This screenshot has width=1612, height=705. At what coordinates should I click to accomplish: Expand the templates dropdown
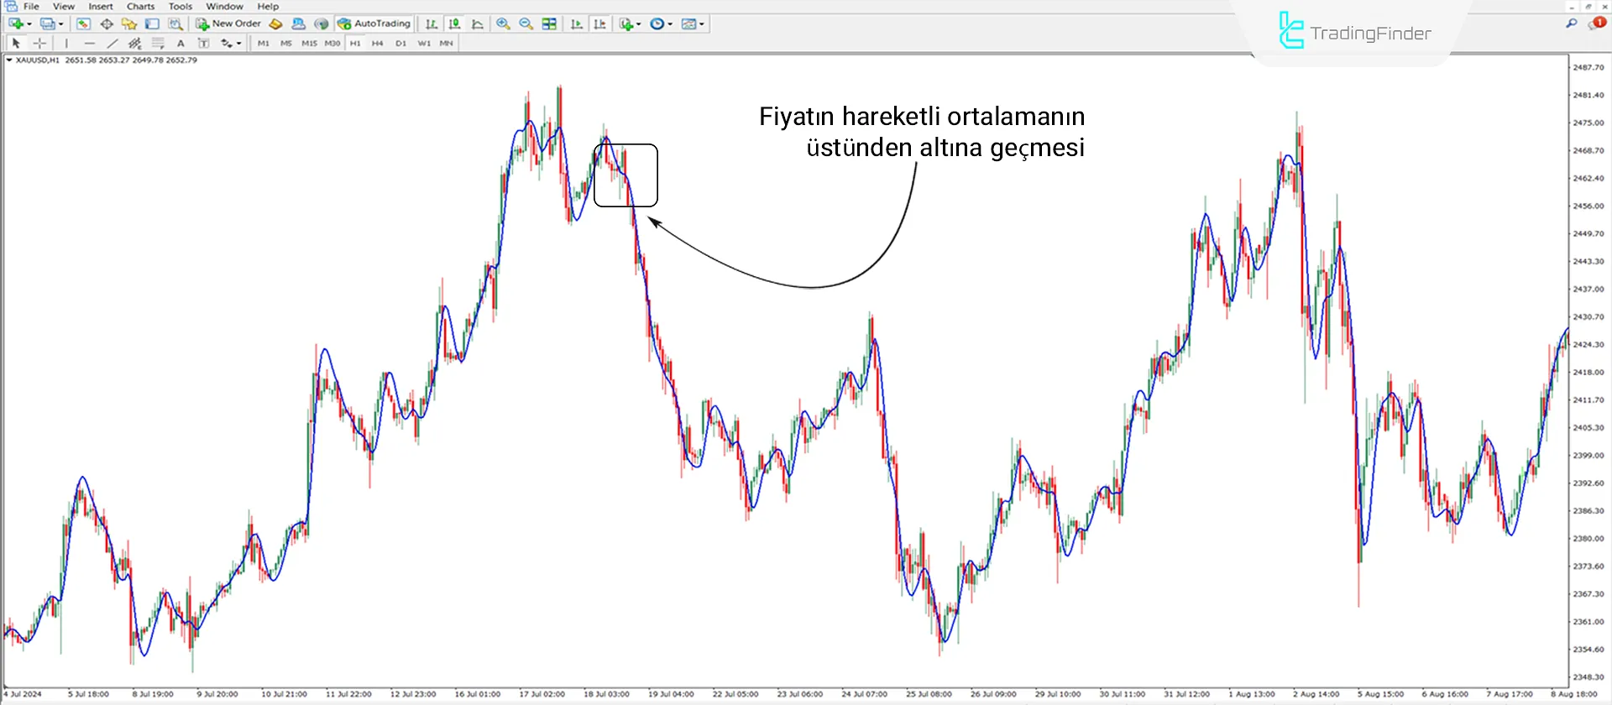point(702,23)
